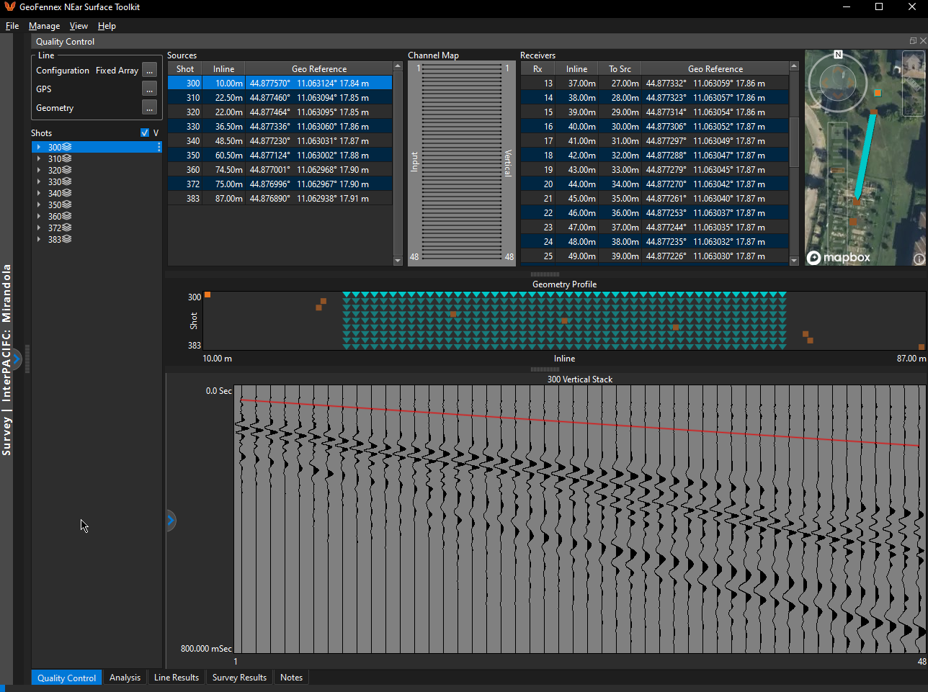The width and height of the screenshot is (928, 692).
Task: Switch to the Survey Results tab
Action: tap(239, 678)
